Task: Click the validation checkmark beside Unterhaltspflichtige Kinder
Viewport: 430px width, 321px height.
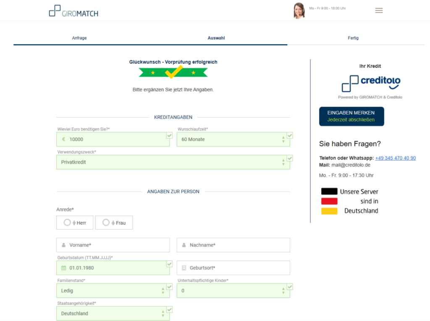Action: click(x=290, y=287)
